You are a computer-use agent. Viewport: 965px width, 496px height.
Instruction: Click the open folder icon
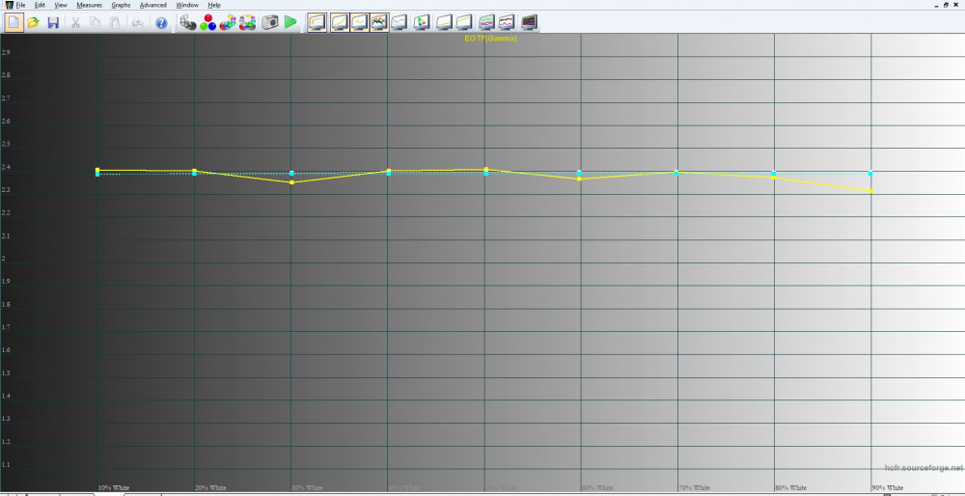[34, 21]
